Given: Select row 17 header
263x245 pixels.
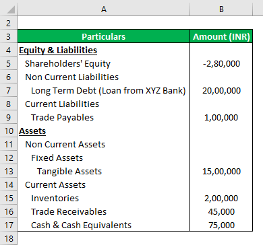Looking at the screenshot, I should pos(8,225).
